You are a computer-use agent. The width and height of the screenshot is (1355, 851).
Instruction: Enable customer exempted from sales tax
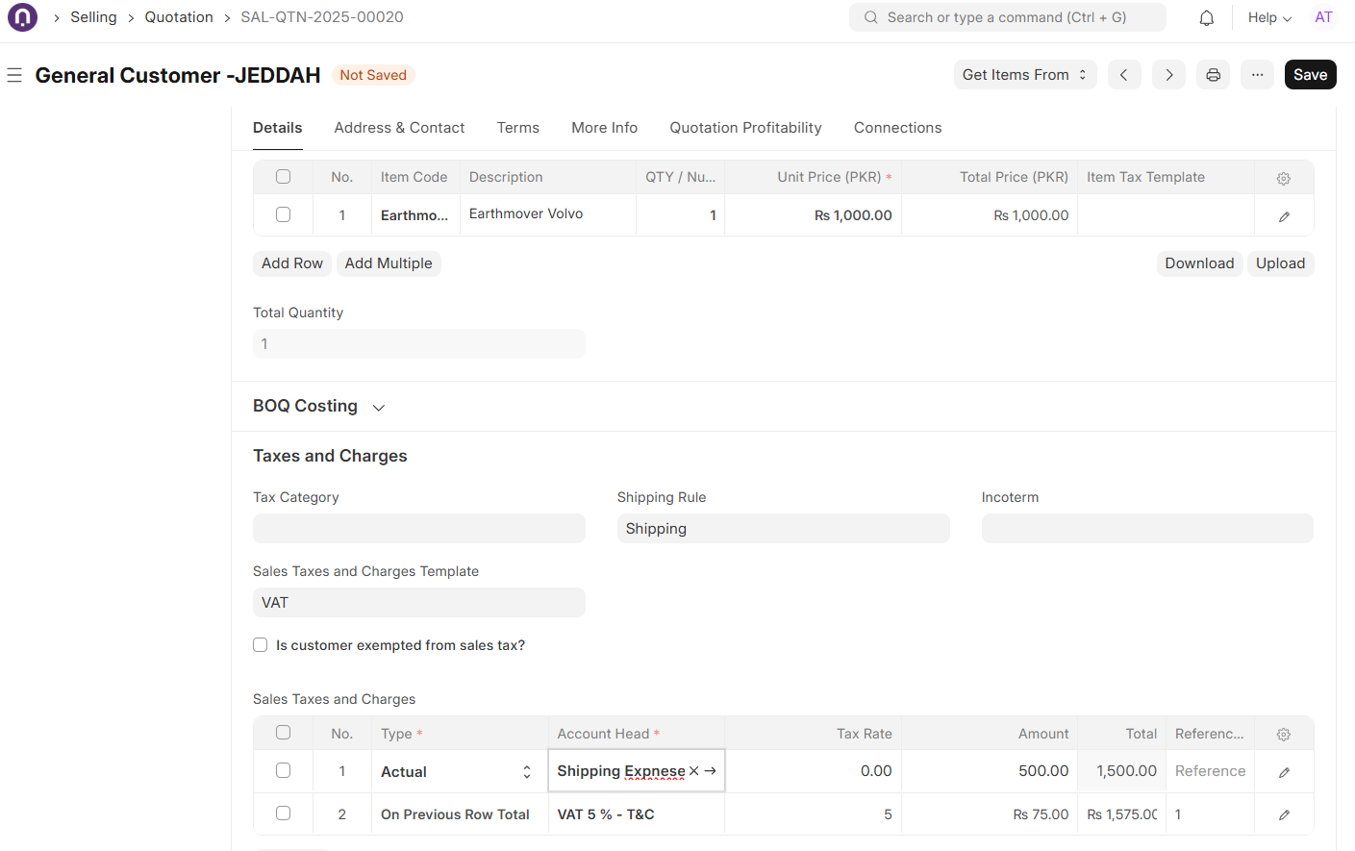tap(260, 645)
